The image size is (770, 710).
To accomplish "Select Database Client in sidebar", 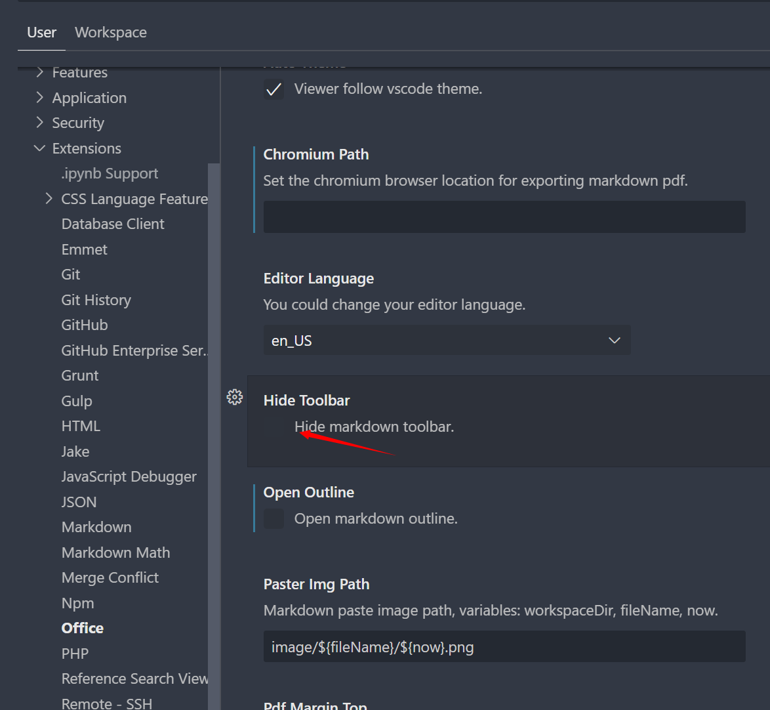I will click(112, 224).
